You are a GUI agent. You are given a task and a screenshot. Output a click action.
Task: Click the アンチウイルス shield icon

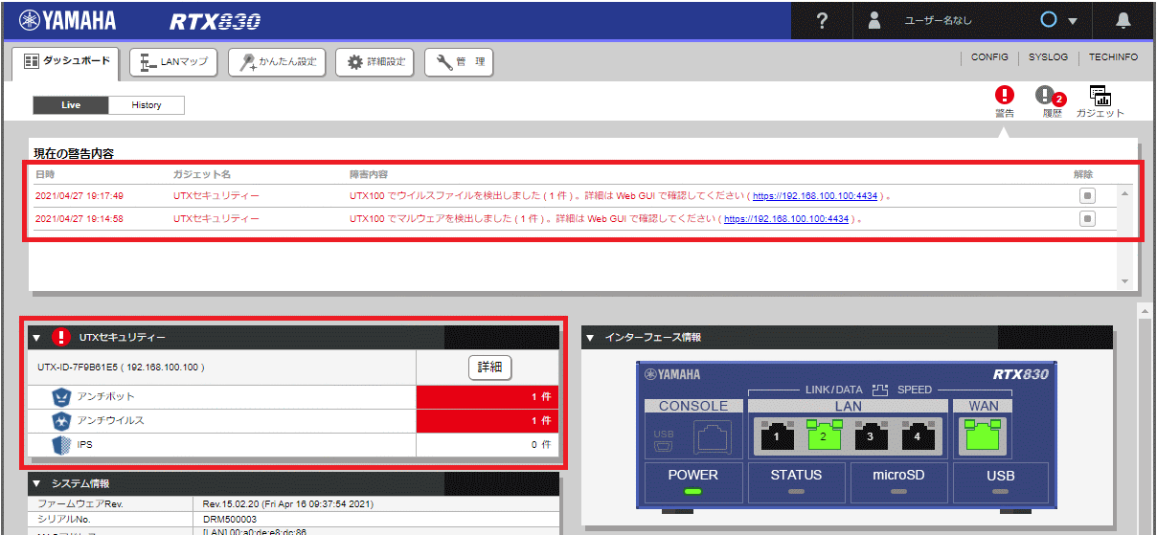(x=62, y=421)
